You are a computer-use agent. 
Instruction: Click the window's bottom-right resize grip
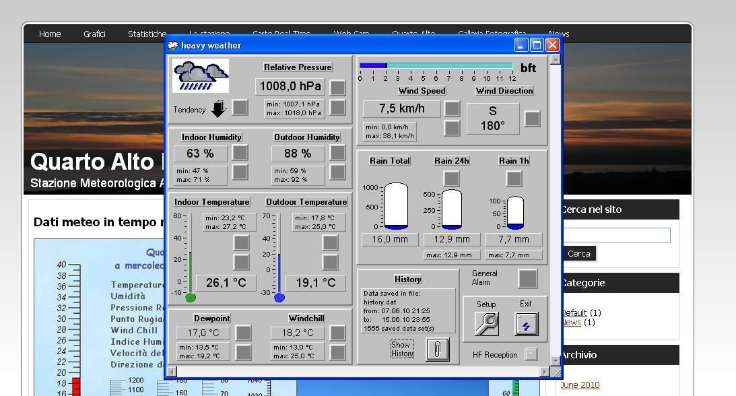tap(556, 372)
